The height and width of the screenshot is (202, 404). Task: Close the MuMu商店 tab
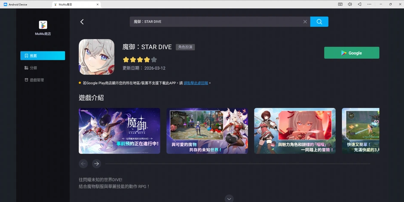[98, 4]
